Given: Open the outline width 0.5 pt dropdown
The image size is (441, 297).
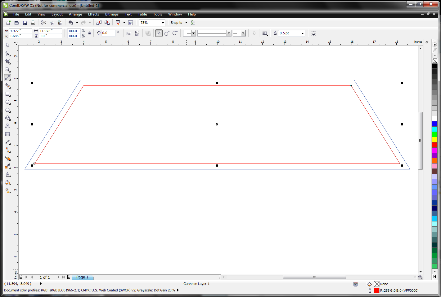Looking at the screenshot, I should point(303,33).
